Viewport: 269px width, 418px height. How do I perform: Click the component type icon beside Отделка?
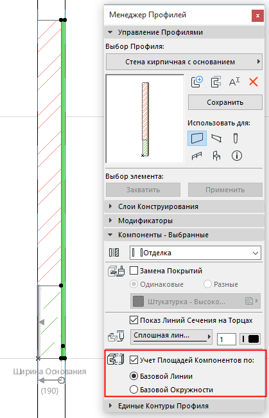(114, 253)
